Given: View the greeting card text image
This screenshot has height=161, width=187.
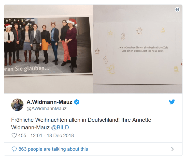Looking at the screenshot, I should click(x=138, y=49).
